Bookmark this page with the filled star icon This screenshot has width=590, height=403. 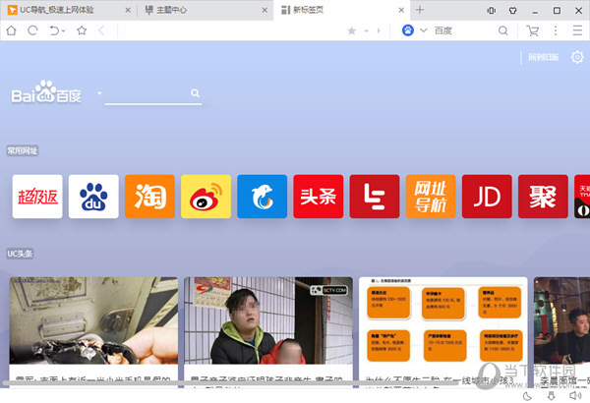351,30
